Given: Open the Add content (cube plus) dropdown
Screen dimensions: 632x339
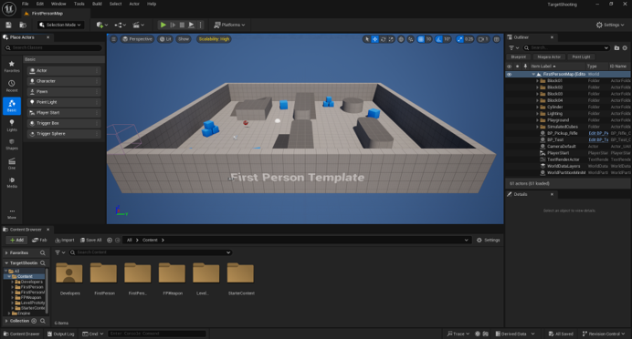Looking at the screenshot, I should (102, 25).
